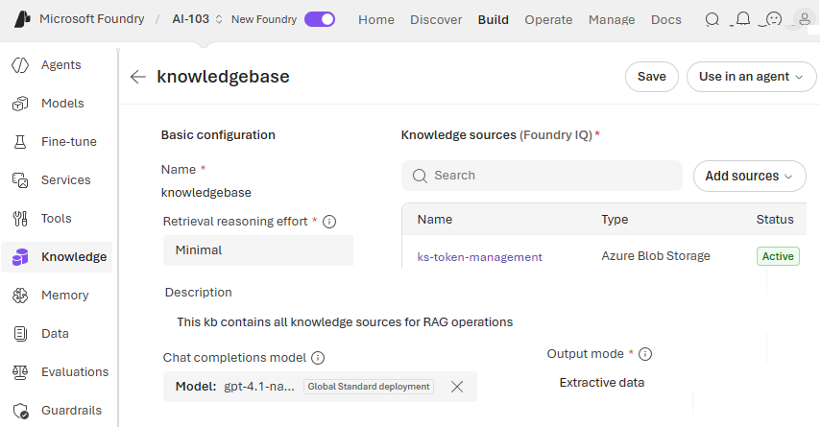Click the knowledge sources Search field

pyautogui.click(x=542, y=176)
